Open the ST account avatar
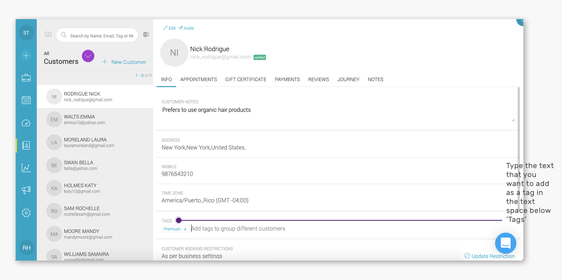The height and width of the screenshot is (280, 562). pos(26,33)
